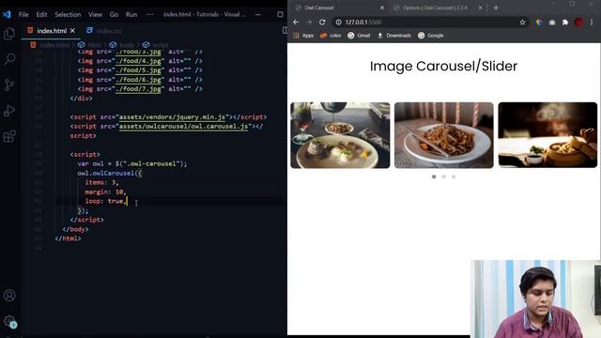Select the third carousel pagination dot

pyautogui.click(x=454, y=177)
